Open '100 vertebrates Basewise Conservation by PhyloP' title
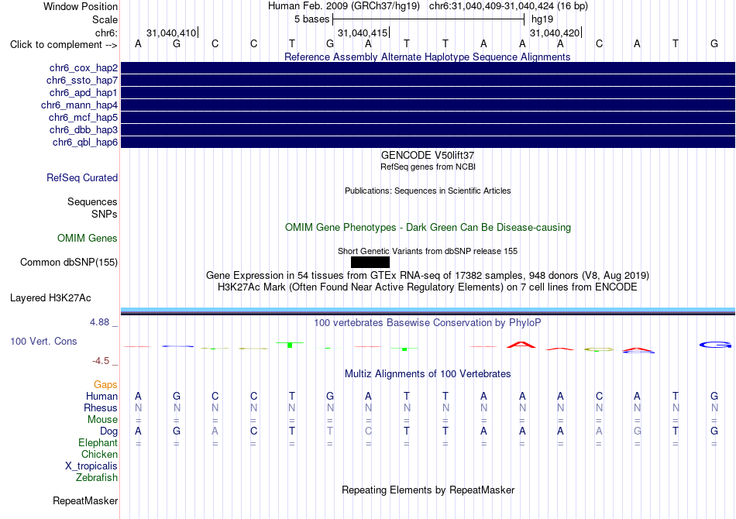The height and width of the screenshot is (519, 736). click(x=428, y=323)
